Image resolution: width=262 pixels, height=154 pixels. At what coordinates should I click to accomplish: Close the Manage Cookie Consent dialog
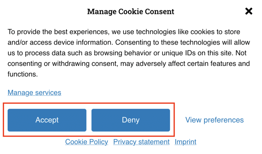249,11
